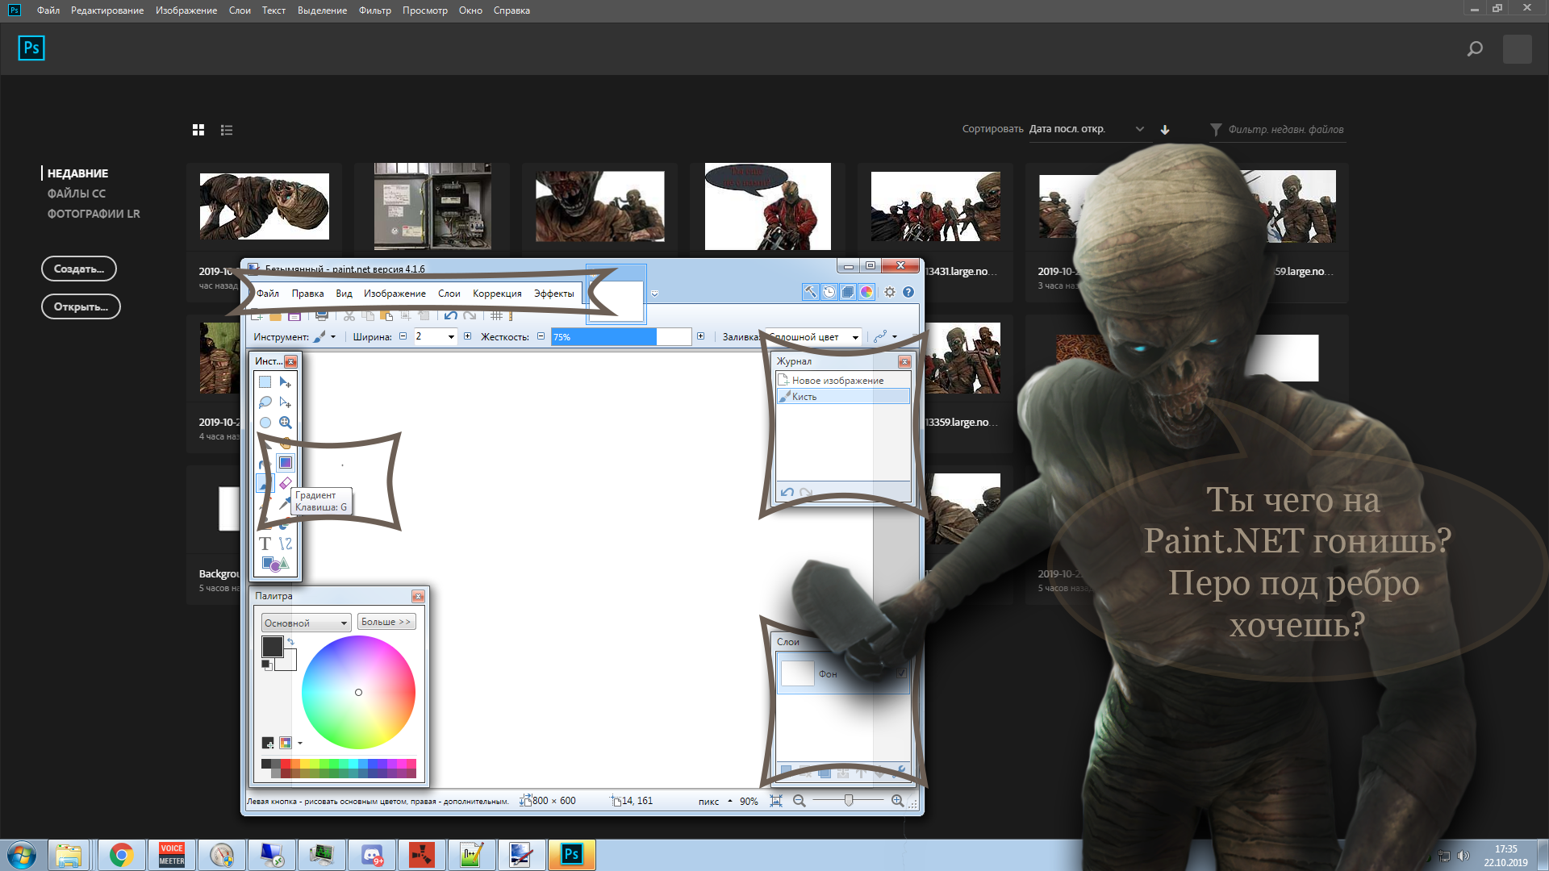1549x871 pixels.
Task: Click the status bar zoom slider
Action: [x=848, y=801]
